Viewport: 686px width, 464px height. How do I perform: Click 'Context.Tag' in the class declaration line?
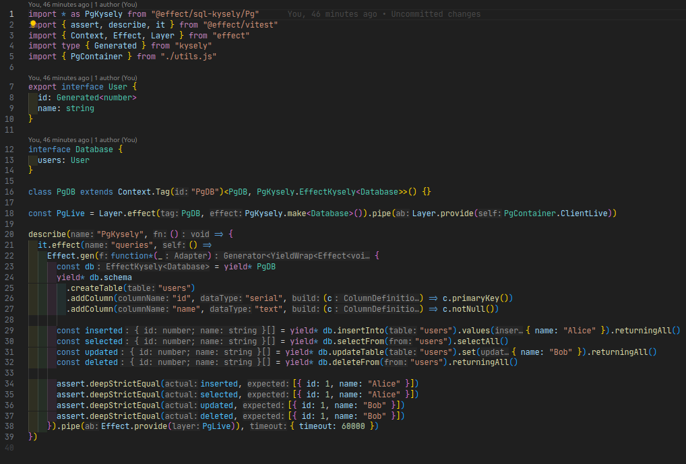(144, 191)
